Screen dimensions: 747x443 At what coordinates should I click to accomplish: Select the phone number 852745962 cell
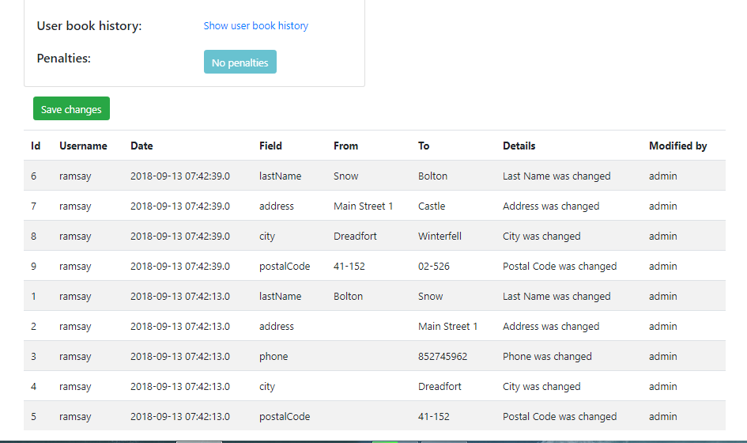443,357
